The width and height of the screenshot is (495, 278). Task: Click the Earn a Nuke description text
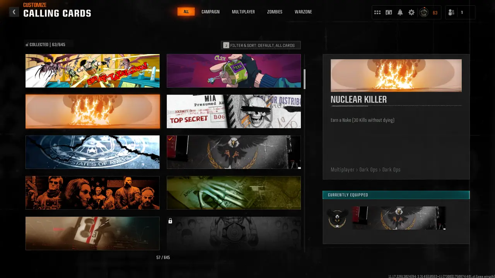[x=362, y=120]
